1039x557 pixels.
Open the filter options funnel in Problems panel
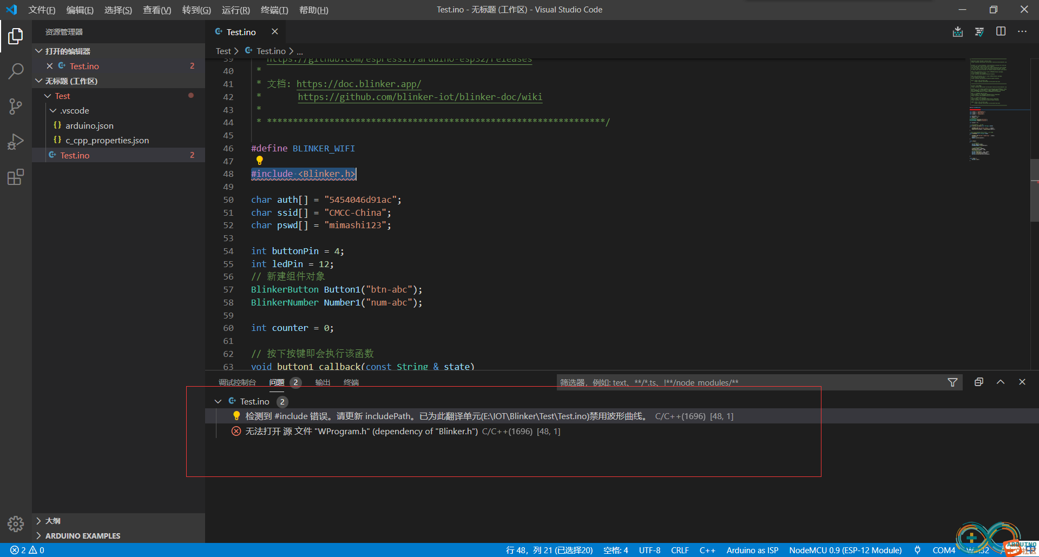click(953, 382)
